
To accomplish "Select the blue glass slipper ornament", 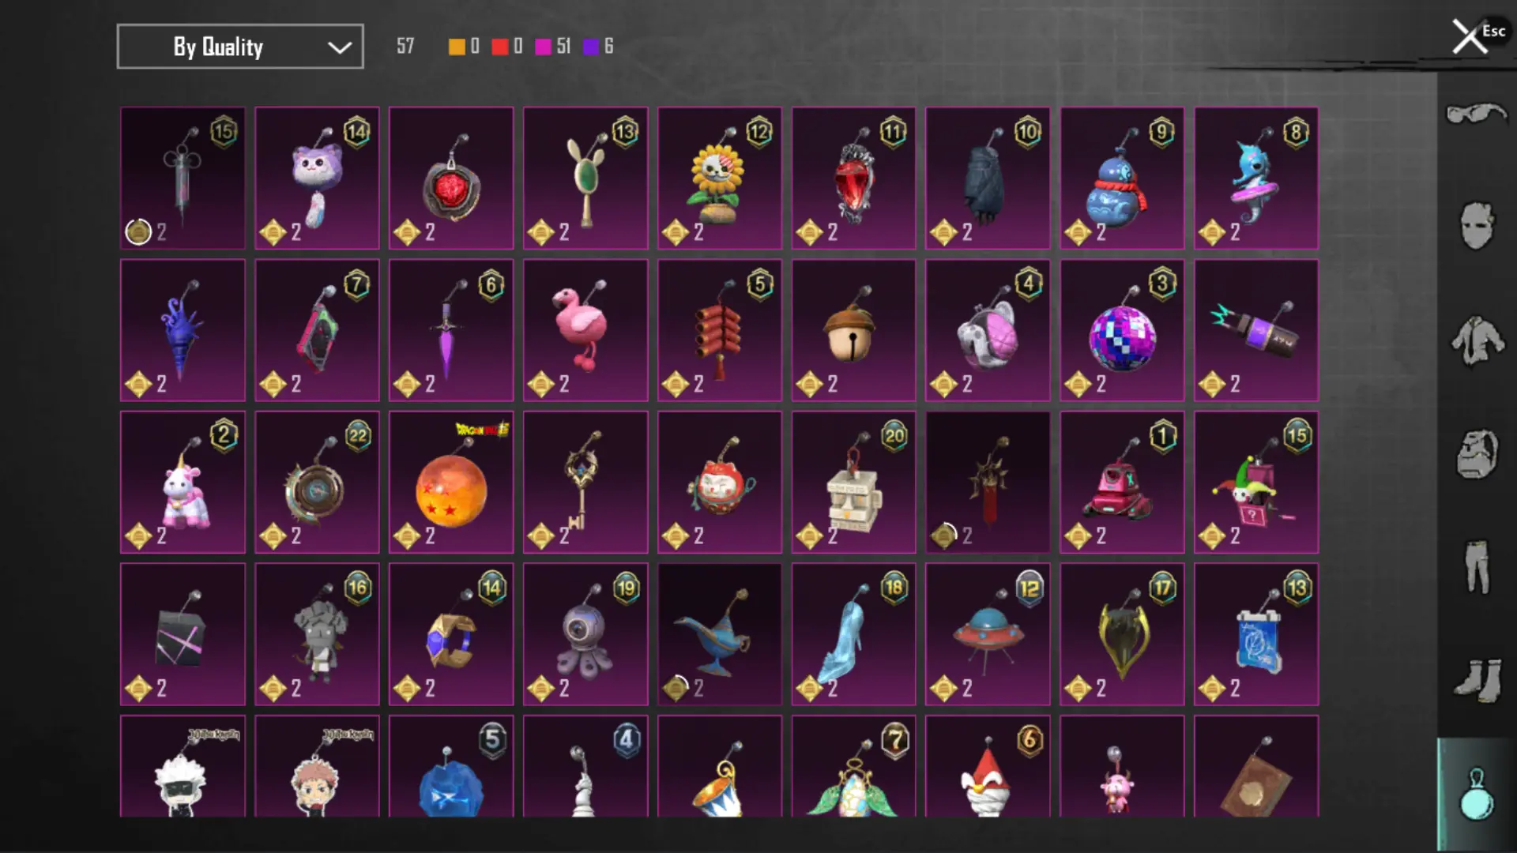I will pyautogui.click(x=854, y=634).
